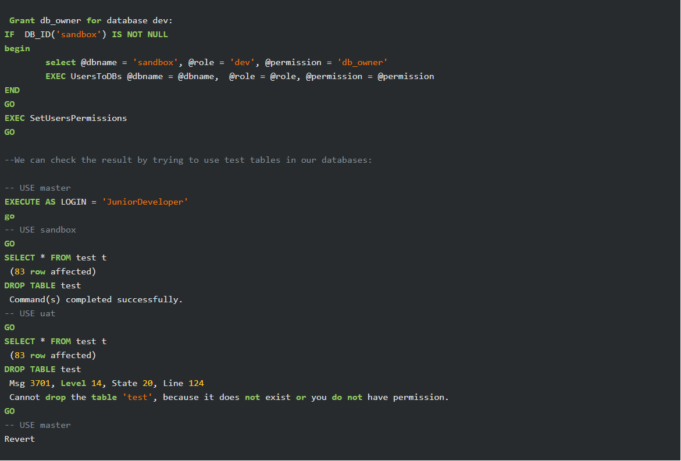Click the 'Msg 3701, Level 14' error line

(x=106, y=383)
